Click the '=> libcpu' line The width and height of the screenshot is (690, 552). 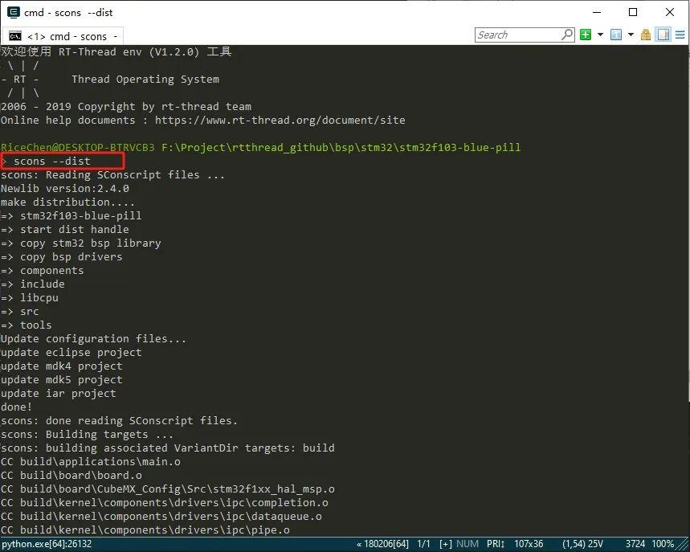click(x=30, y=297)
